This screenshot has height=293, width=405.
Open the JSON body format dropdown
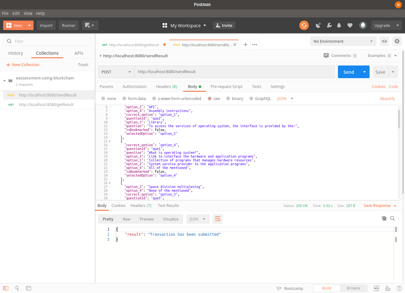[x=285, y=98]
